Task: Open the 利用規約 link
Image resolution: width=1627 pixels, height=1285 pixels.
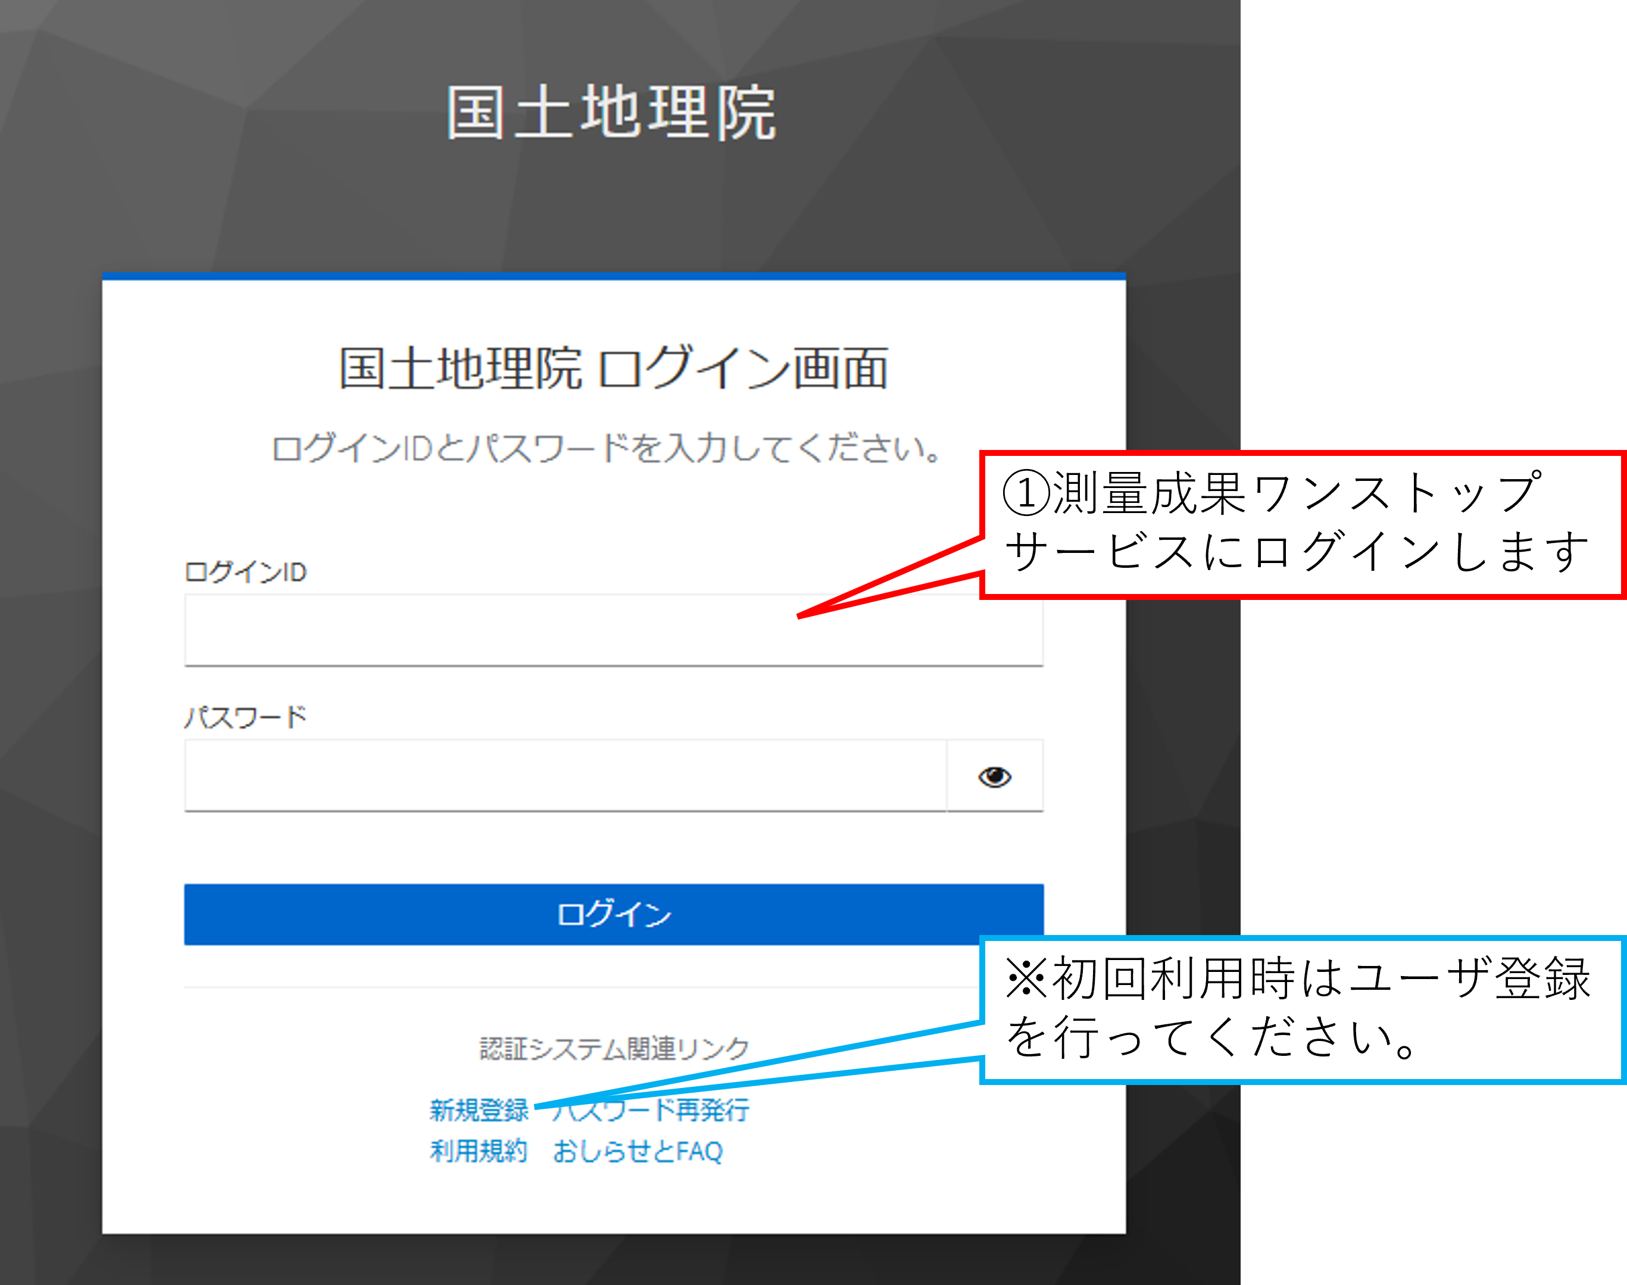Action: [x=479, y=1151]
